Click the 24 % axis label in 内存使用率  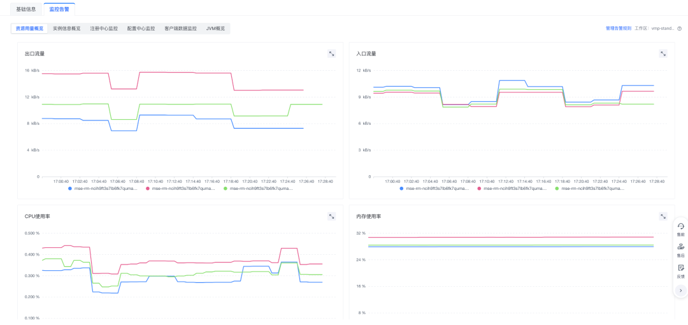(x=361, y=260)
